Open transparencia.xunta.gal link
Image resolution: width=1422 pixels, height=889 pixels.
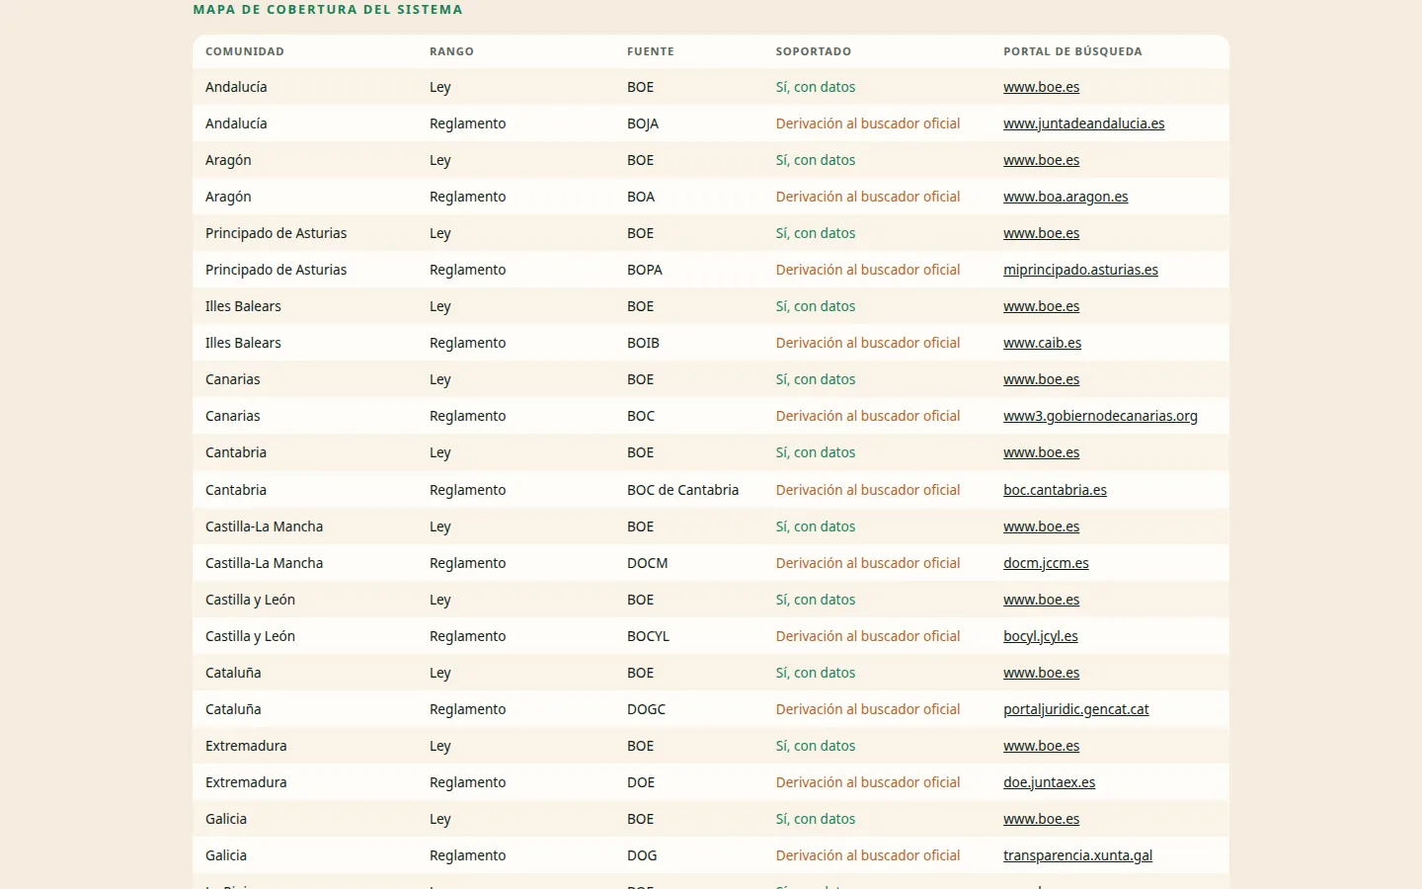pyautogui.click(x=1077, y=855)
